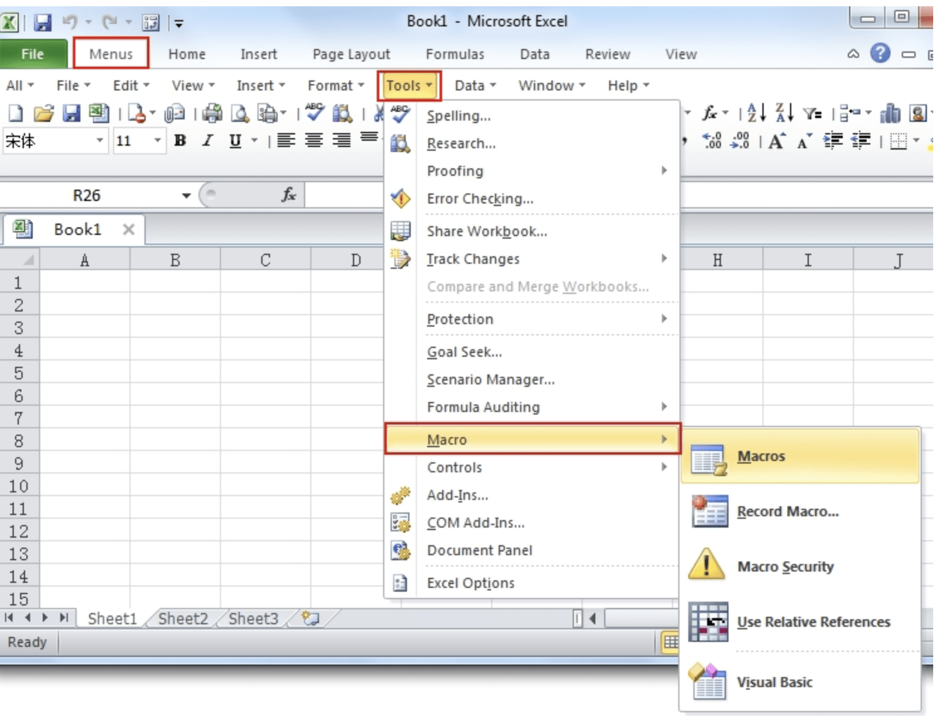Image resolution: width=947 pixels, height=716 pixels.
Task: Open the font size dropdown
Action: [158, 140]
